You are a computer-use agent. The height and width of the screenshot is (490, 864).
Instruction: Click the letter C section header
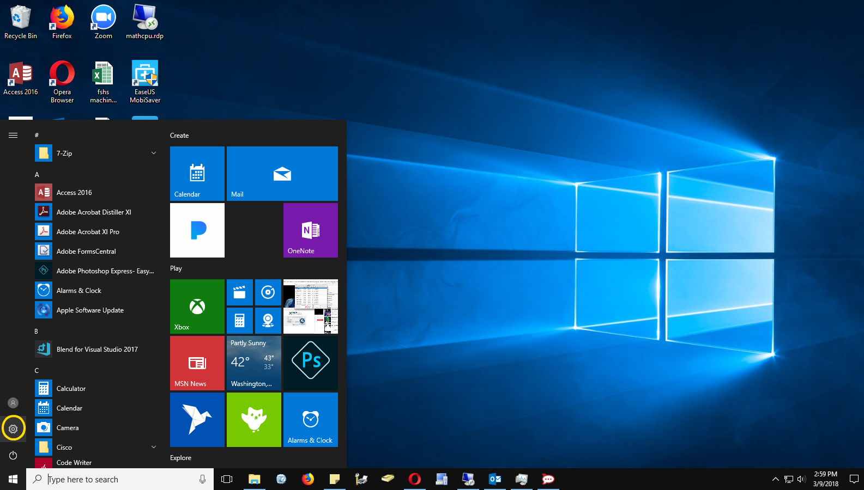click(x=37, y=371)
